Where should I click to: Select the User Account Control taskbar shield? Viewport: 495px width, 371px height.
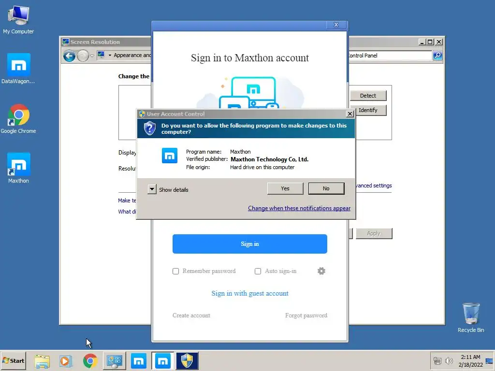point(187,360)
